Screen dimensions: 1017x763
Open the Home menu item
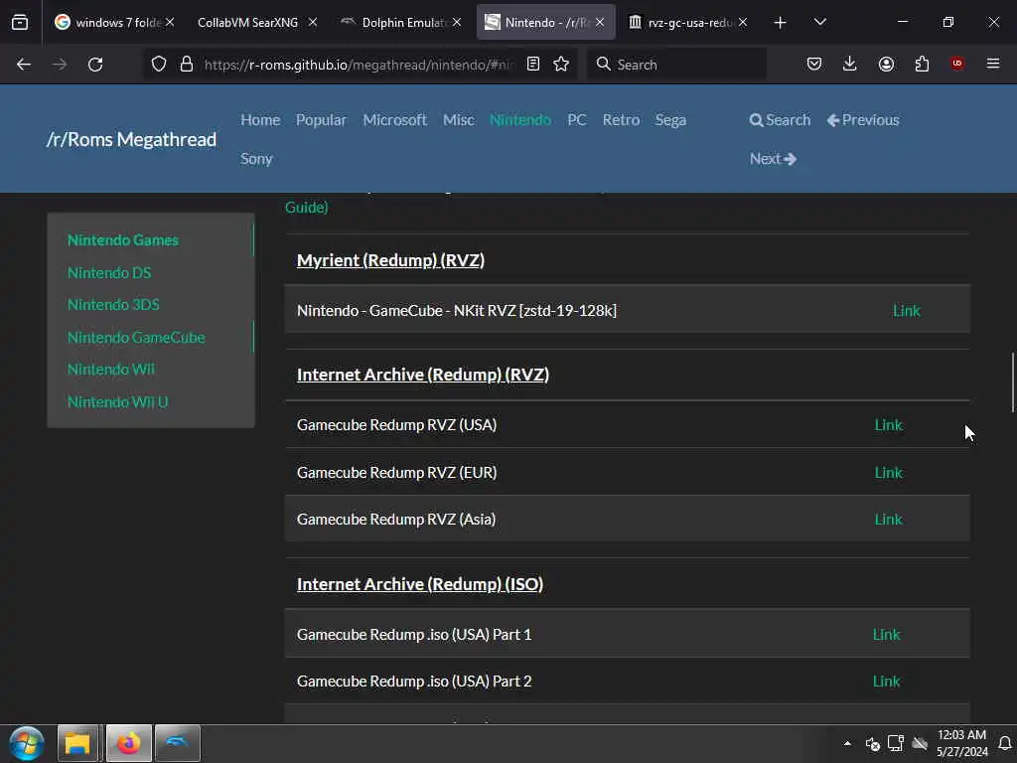click(x=260, y=120)
